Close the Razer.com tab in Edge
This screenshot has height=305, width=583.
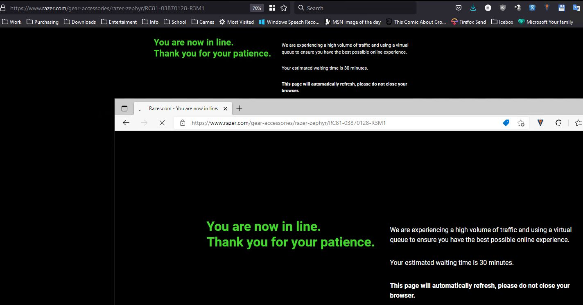[226, 108]
